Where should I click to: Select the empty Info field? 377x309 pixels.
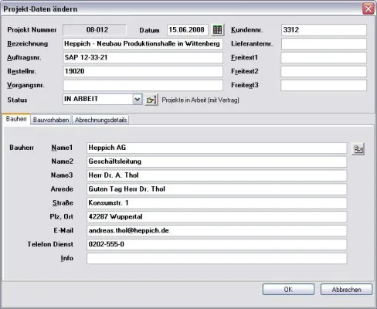pos(217,258)
